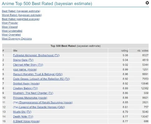The width and height of the screenshot is (151, 124).
Task: Click the 'Top 500 Best Rated' table caption
Action: (75, 46)
